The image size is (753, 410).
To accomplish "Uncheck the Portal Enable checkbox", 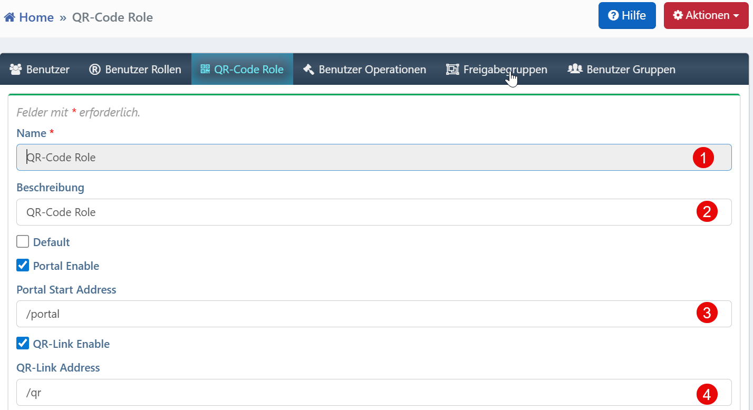I will coord(23,266).
